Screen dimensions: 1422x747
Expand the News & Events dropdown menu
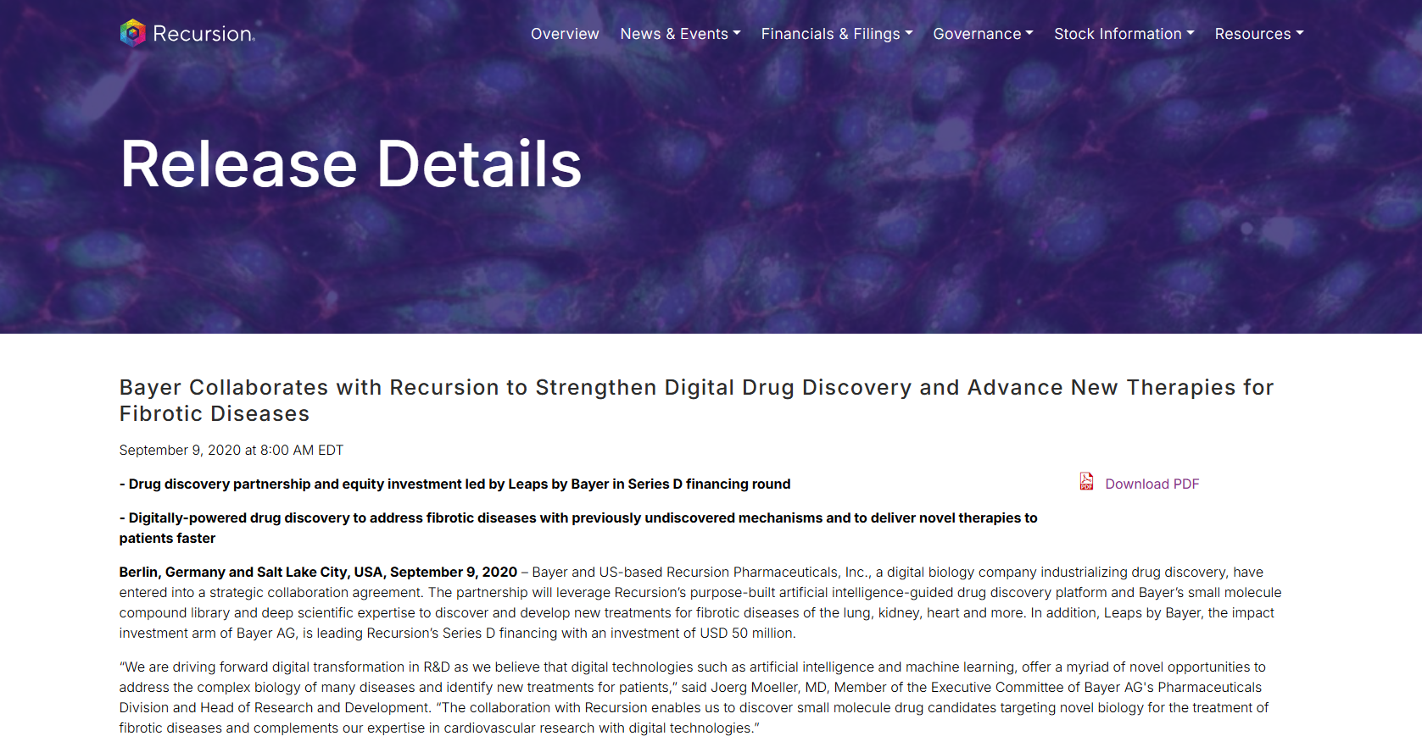[x=680, y=34]
